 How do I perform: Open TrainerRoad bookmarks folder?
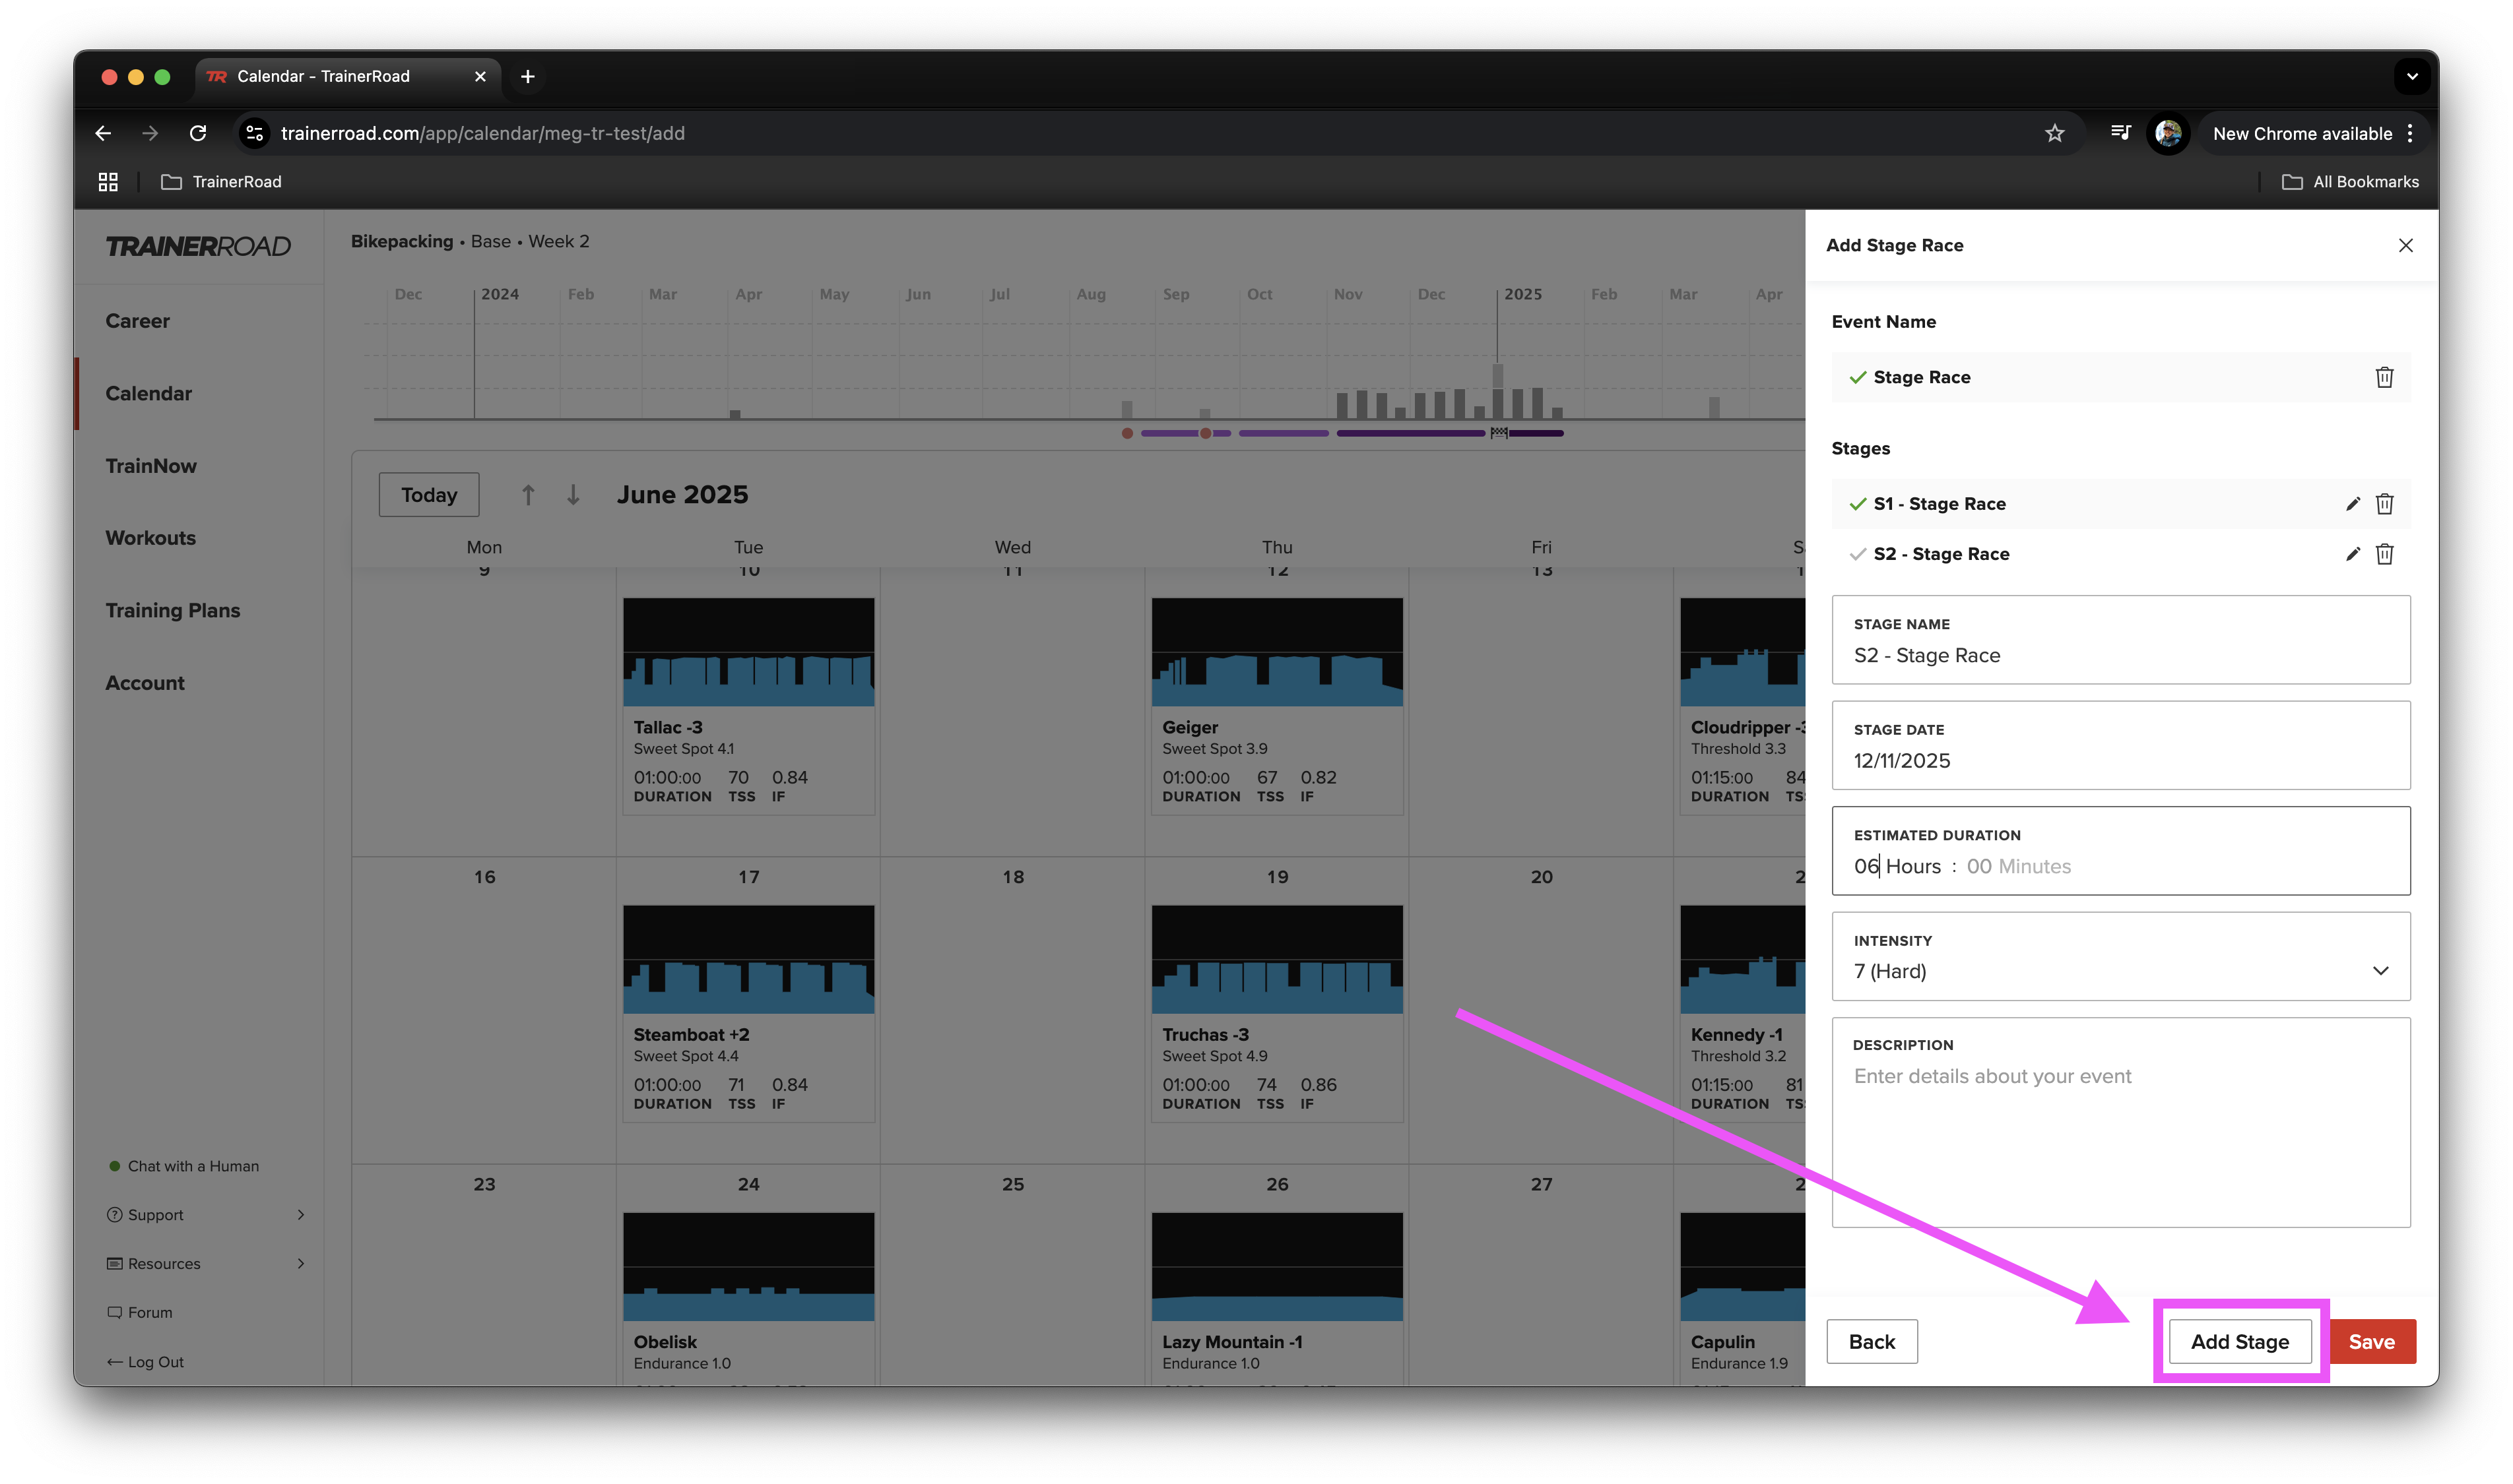[222, 182]
